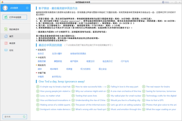The image size is (182, 121).
Task: Play icon for 'How young people join violent'
Action: pyautogui.click(x=38, y=91)
